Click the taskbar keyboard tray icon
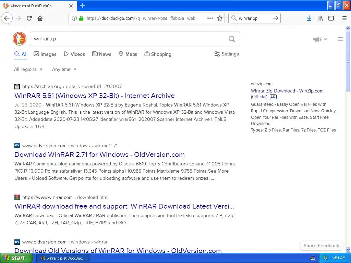351x263 pixels. [x=313, y=258]
